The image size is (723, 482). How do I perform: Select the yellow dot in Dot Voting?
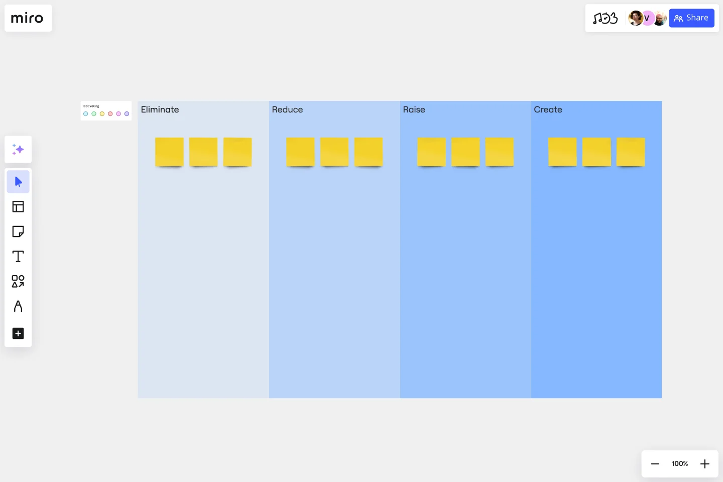(x=102, y=114)
